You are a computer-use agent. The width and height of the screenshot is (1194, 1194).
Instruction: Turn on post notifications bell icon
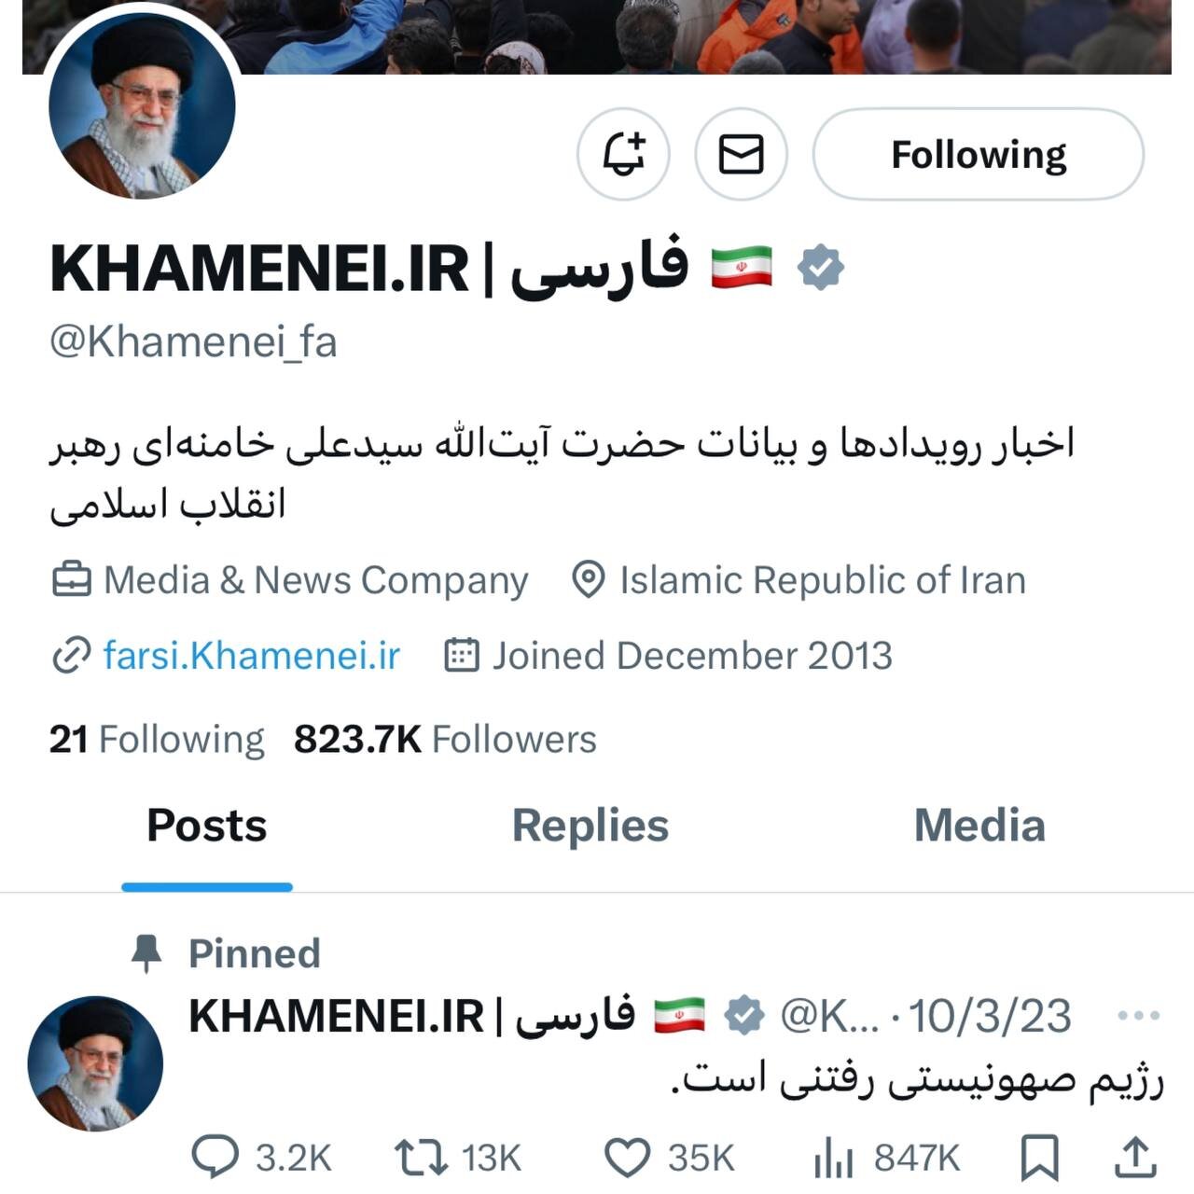tap(623, 154)
